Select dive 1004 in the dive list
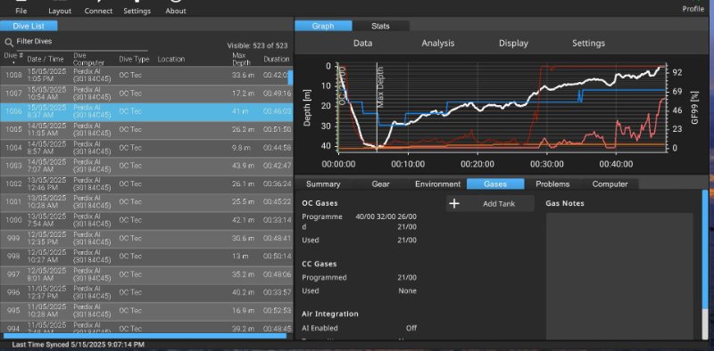The width and height of the screenshot is (714, 351). point(145,148)
